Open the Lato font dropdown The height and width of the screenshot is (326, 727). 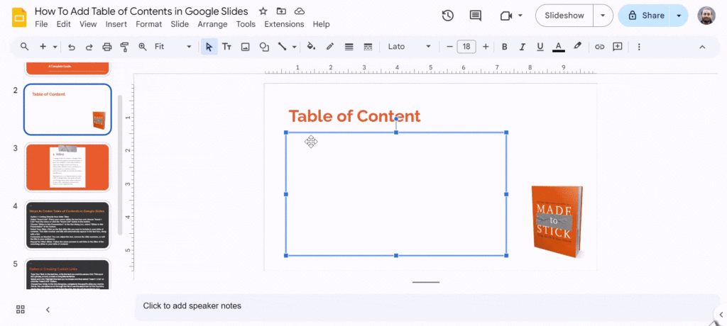(x=410, y=47)
